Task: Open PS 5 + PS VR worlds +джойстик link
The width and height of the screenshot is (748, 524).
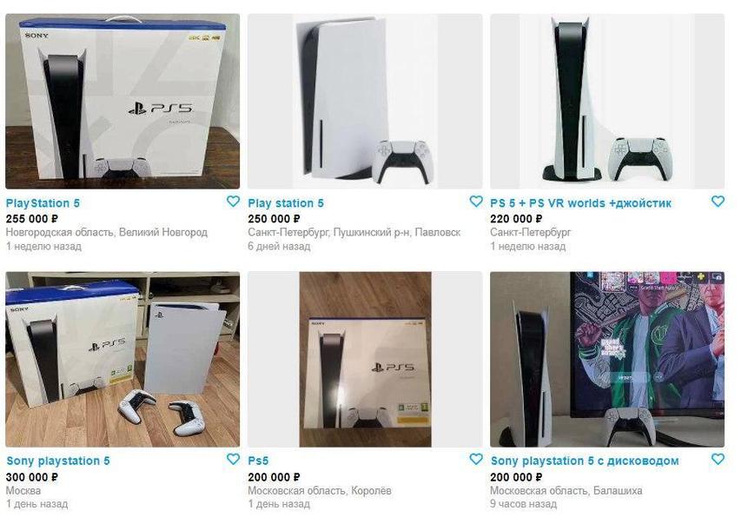Action: pos(580,203)
